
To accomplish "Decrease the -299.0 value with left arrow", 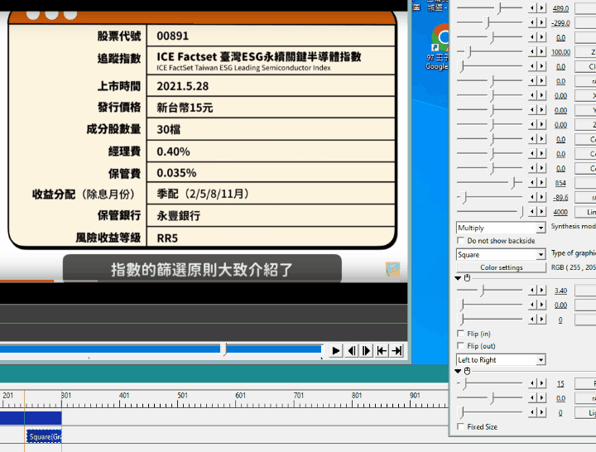I will coord(532,23).
